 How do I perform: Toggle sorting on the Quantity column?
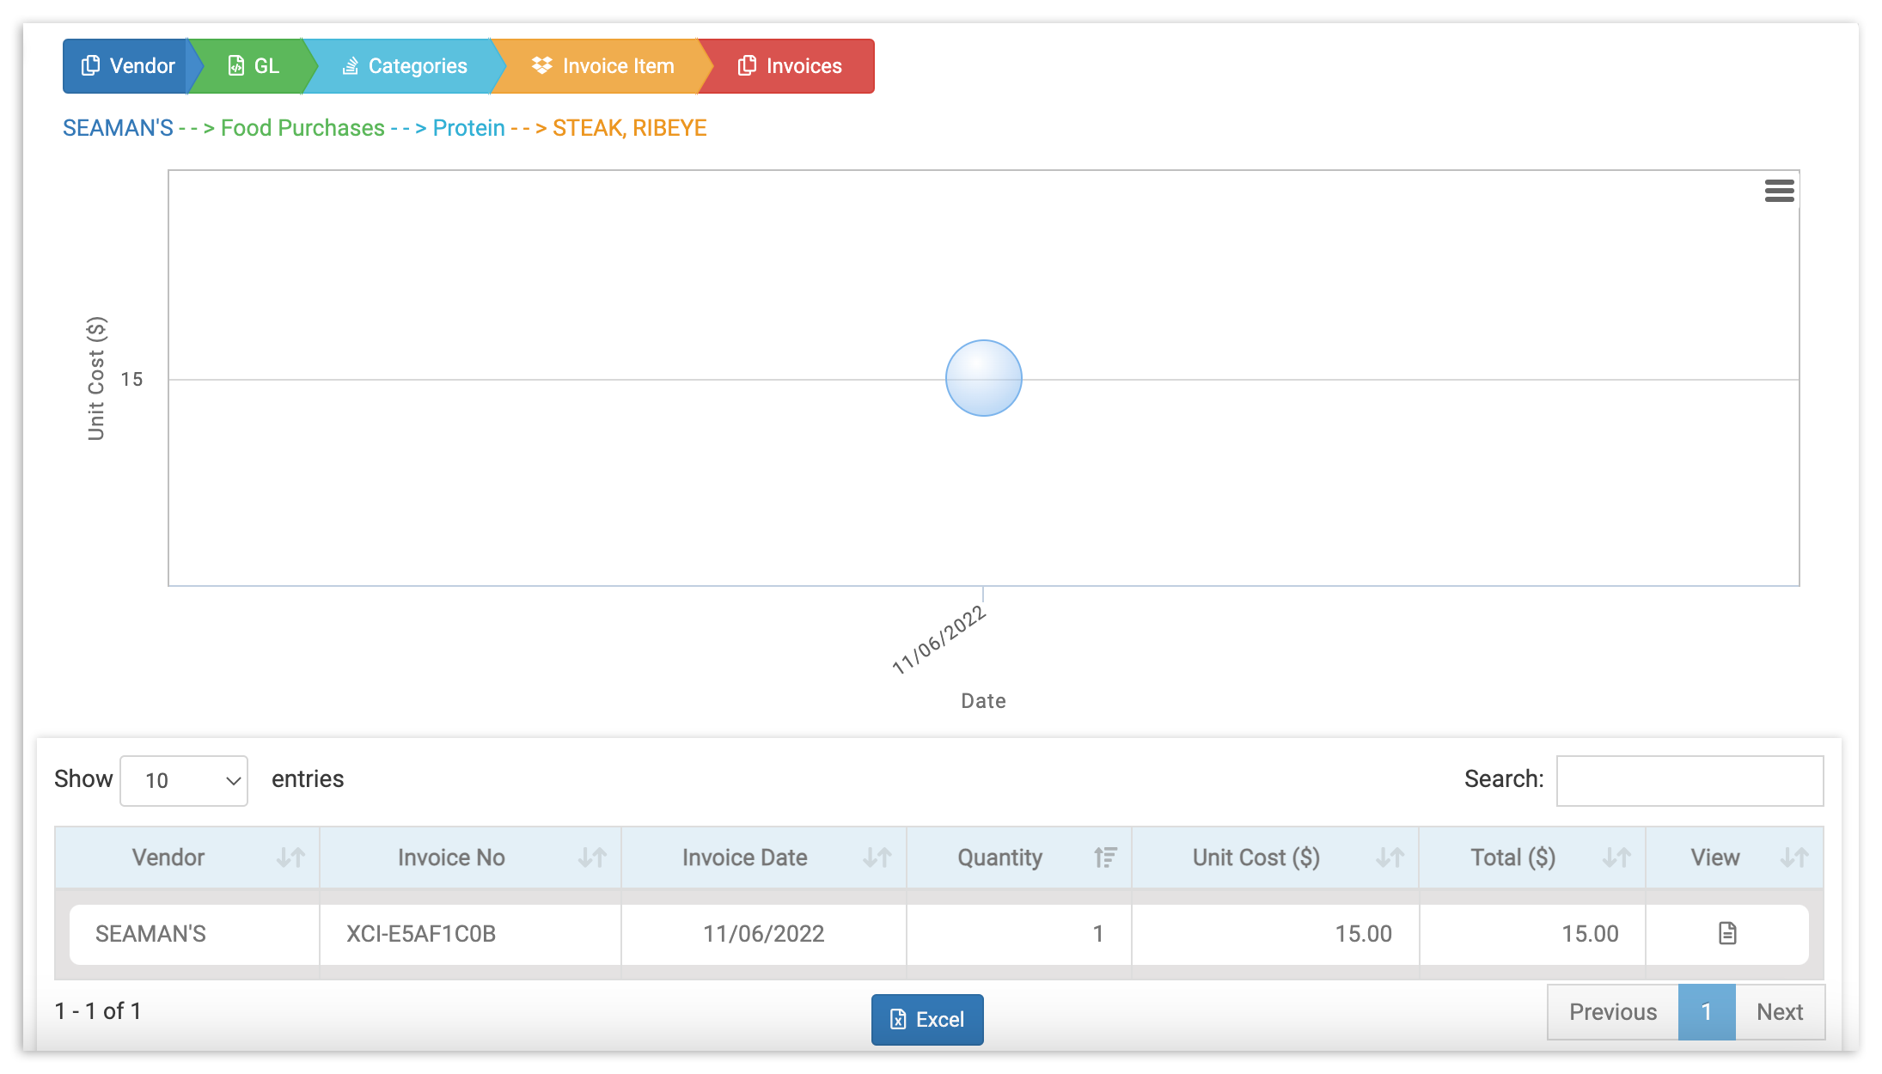(x=1104, y=857)
